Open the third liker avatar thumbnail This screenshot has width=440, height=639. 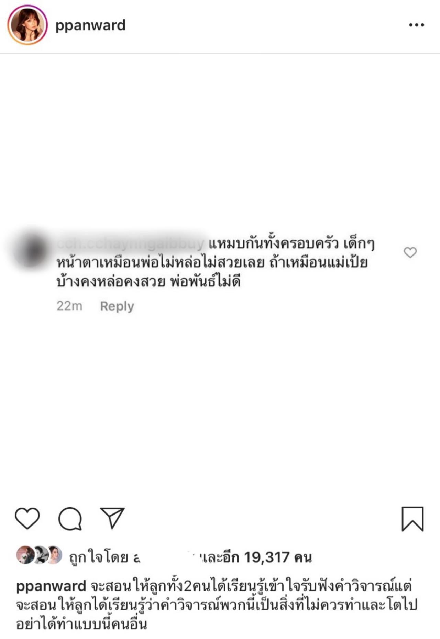tap(54, 554)
